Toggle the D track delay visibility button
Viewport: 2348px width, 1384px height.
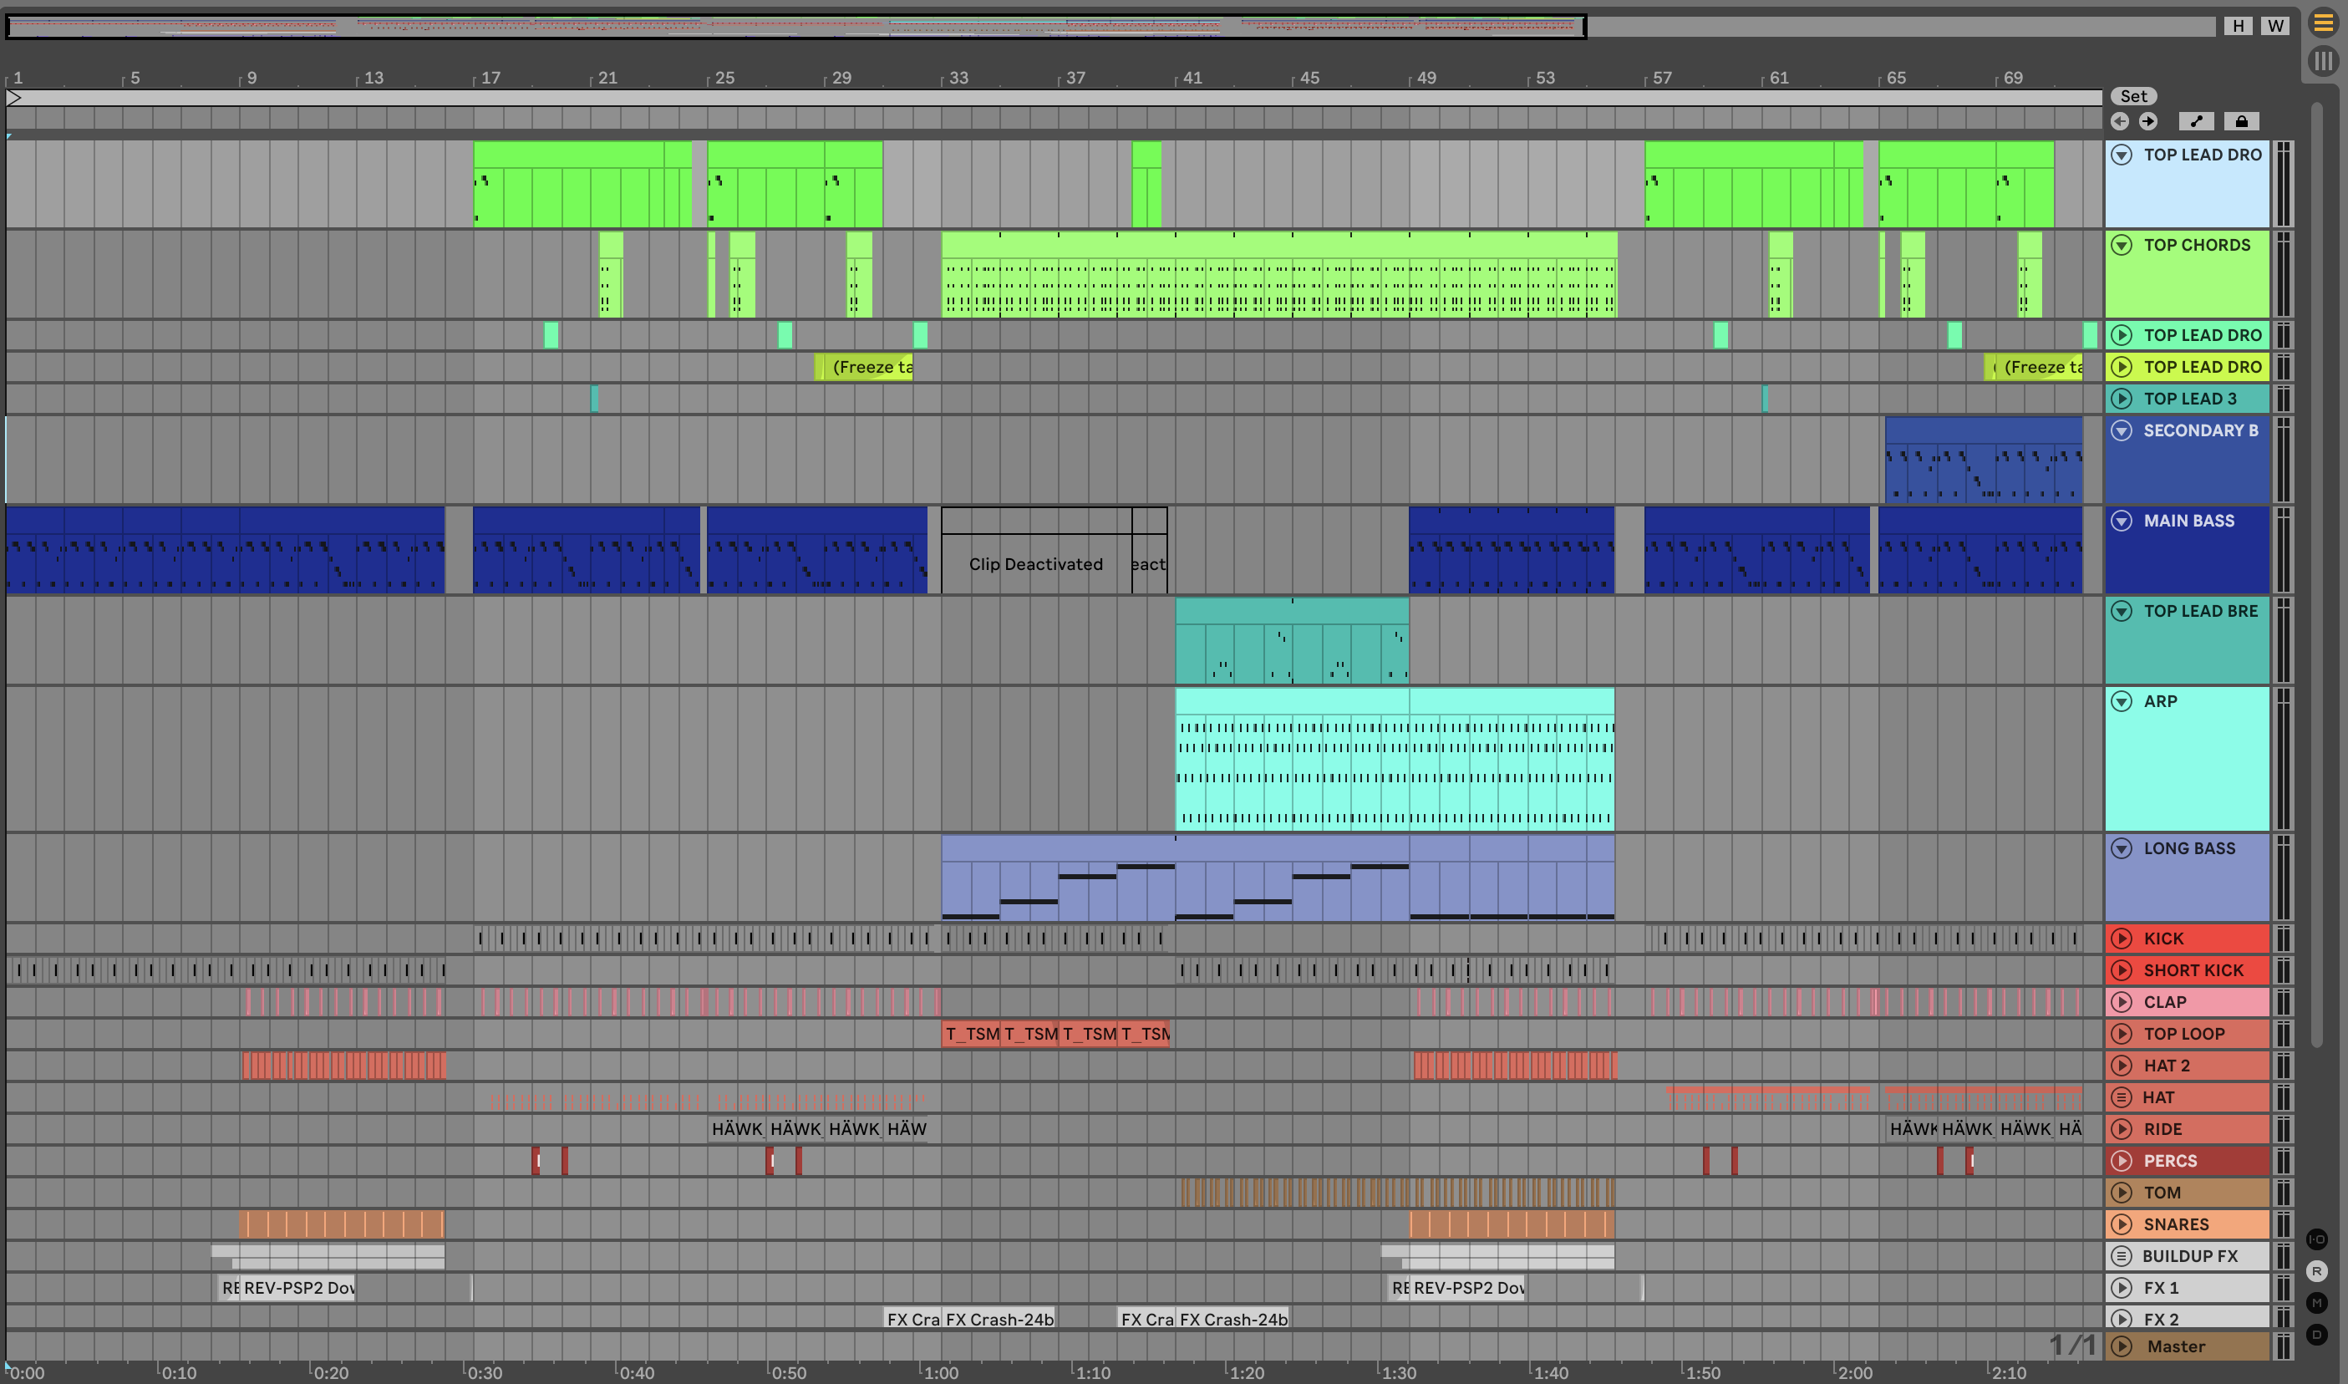(2316, 1335)
